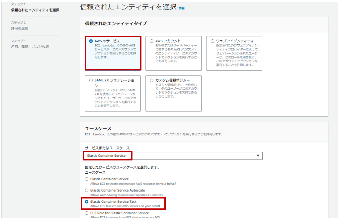The width and height of the screenshot is (338, 218).
Task: Click the サービスまたはユースケース field label
Action: (107, 148)
